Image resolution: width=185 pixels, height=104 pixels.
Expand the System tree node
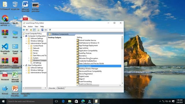29,58
